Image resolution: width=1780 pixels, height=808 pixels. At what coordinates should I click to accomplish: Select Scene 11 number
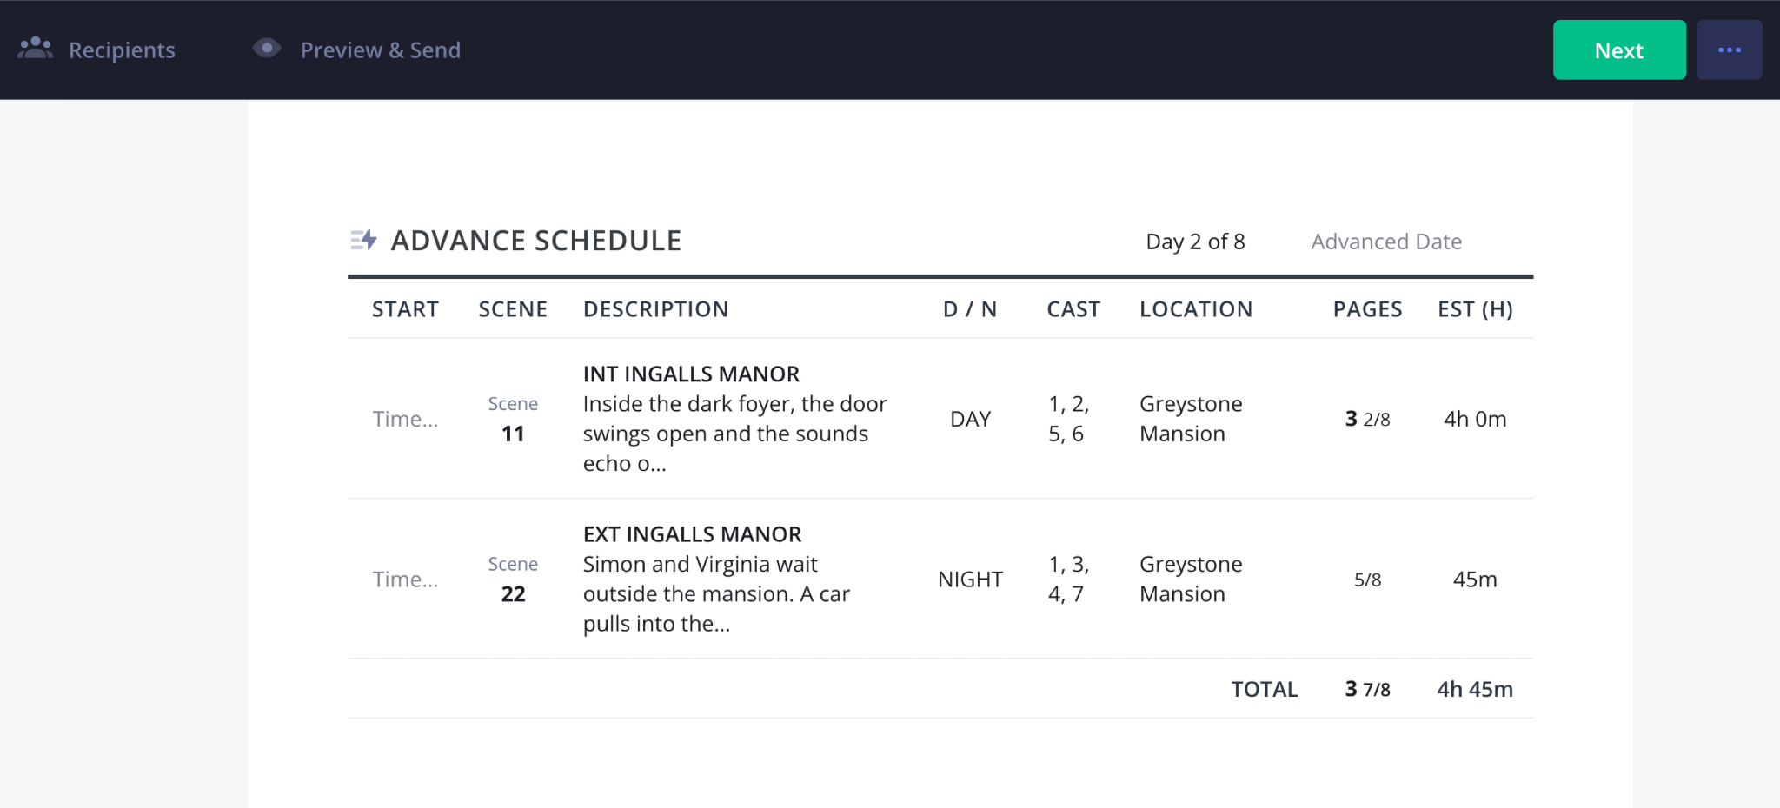click(x=513, y=434)
